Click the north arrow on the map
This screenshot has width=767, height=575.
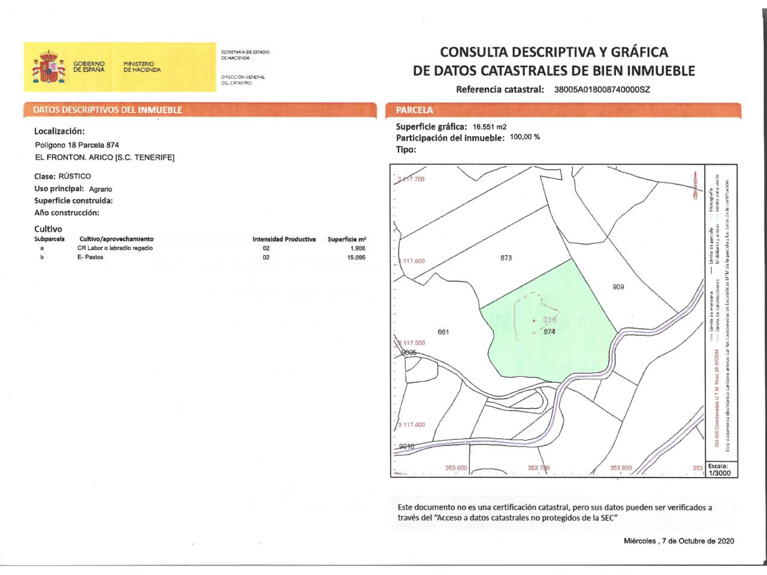(x=696, y=186)
